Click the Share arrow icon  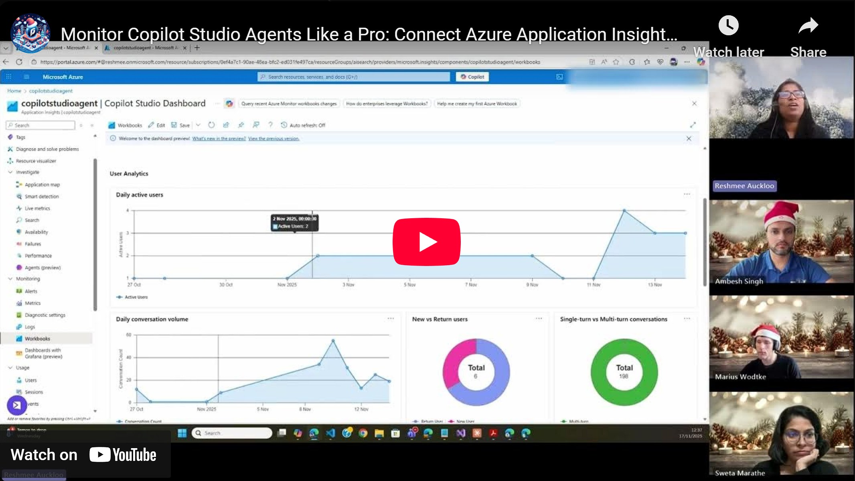point(808,26)
